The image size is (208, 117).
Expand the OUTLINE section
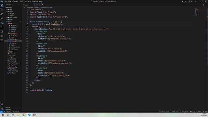tap(8, 108)
